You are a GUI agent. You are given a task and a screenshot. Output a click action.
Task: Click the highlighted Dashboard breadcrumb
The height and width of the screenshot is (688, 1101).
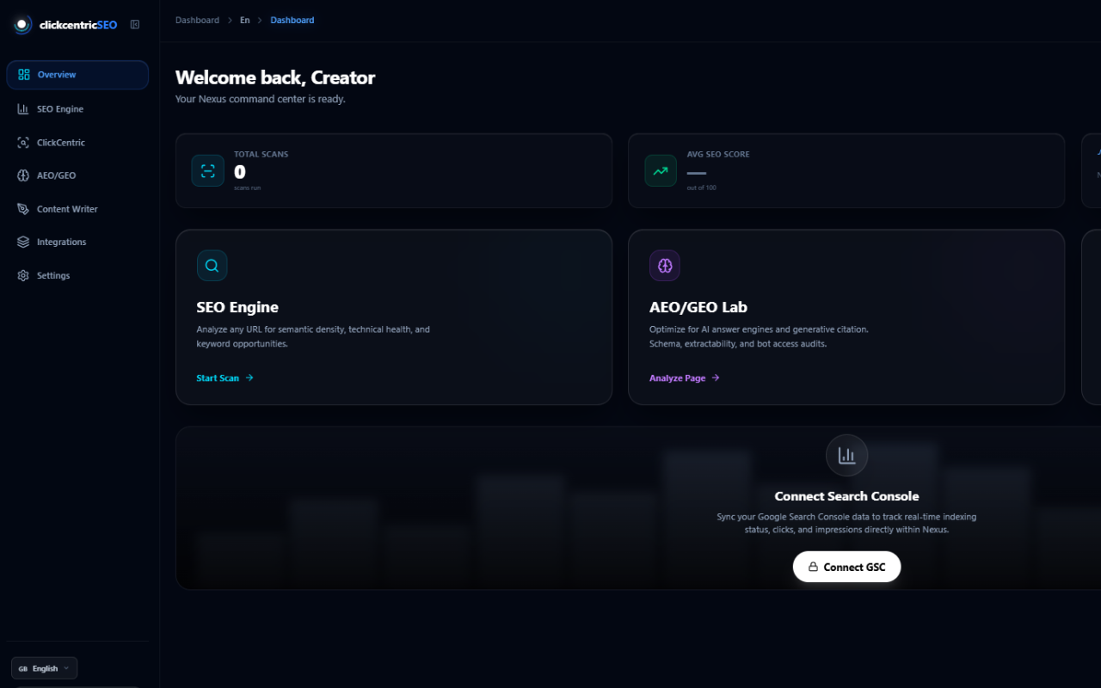coord(292,20)
